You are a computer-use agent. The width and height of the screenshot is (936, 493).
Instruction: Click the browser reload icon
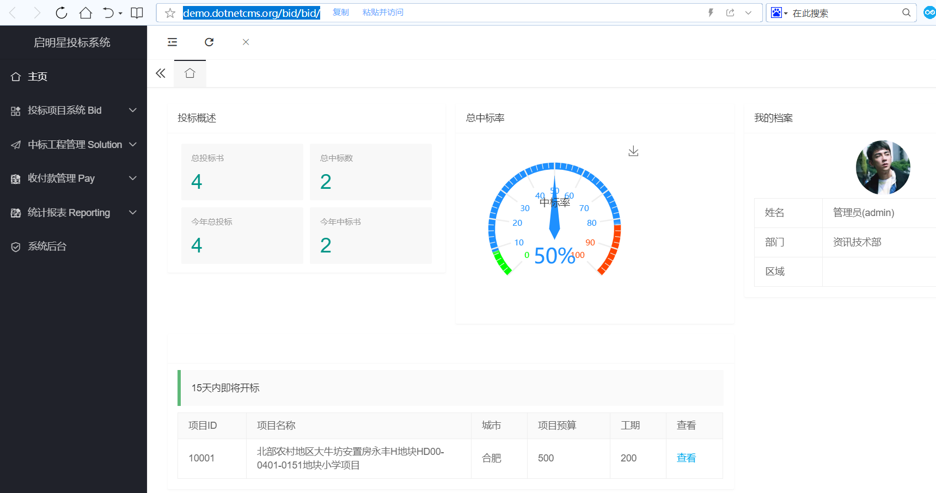coord(62,13)
